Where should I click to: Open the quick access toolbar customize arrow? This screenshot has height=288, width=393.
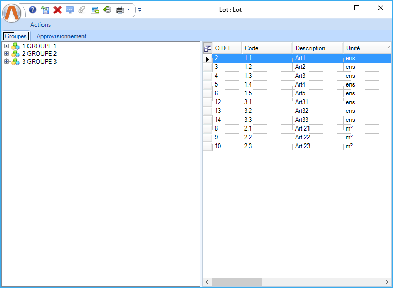tap(139, 10)
